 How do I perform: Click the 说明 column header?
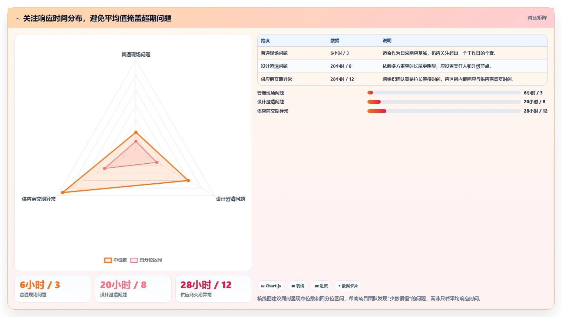coord(387,41)
